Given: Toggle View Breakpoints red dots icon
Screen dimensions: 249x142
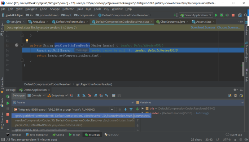Looking at the screenshot, I should (x=8, y=121).
